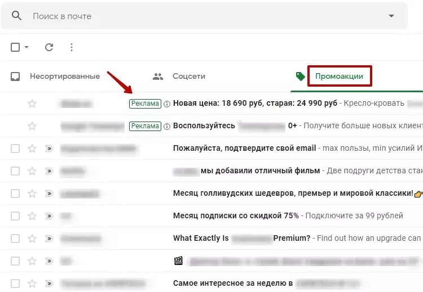Click importance marker on 'голливудских шедевров' row
Screen dimensions: 423x292
click(x=49, y=194)
